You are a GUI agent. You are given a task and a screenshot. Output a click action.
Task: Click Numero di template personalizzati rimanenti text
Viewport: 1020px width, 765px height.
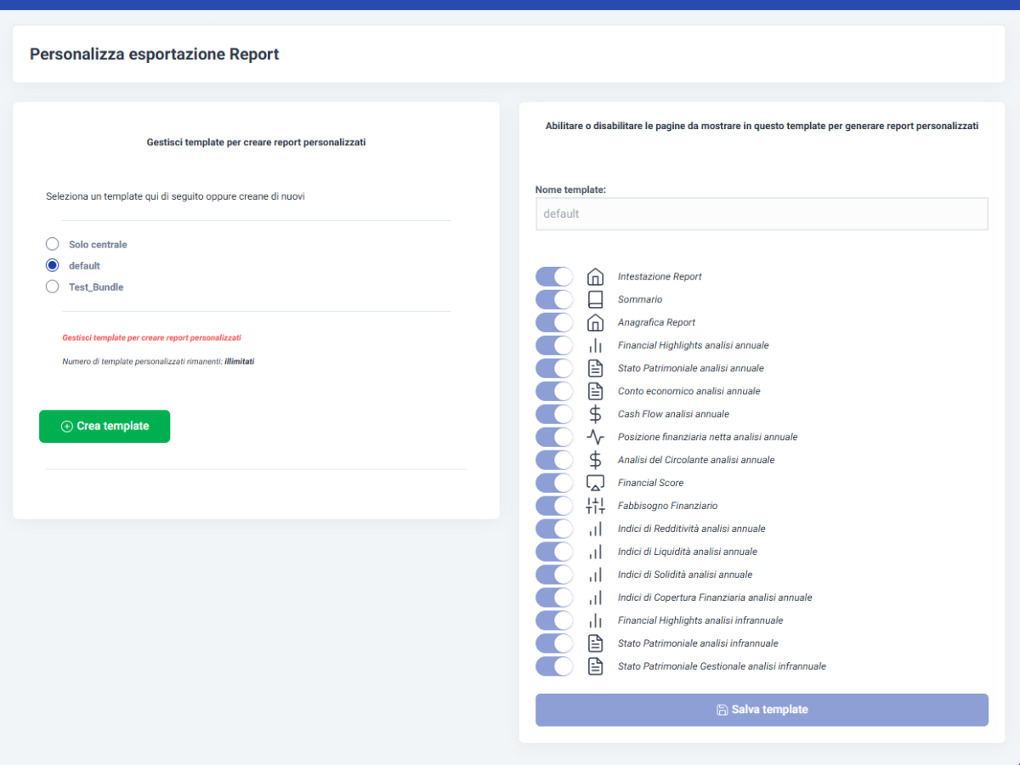coord(158,361)
